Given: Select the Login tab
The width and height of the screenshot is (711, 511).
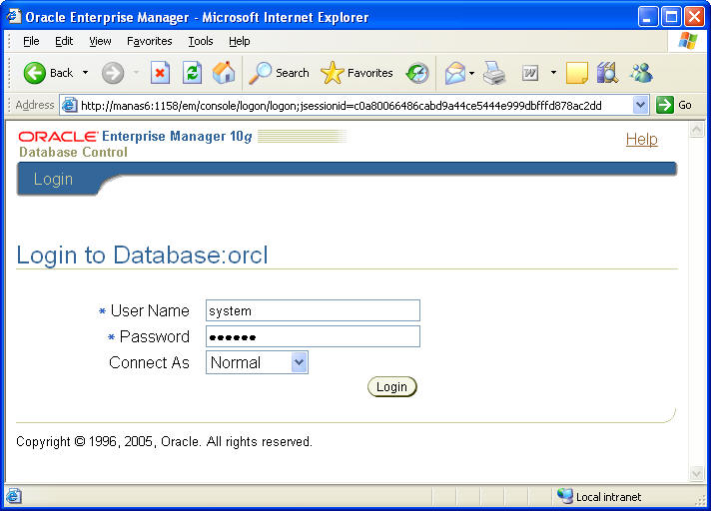Looking at the screenshot, I should [53, 179].
